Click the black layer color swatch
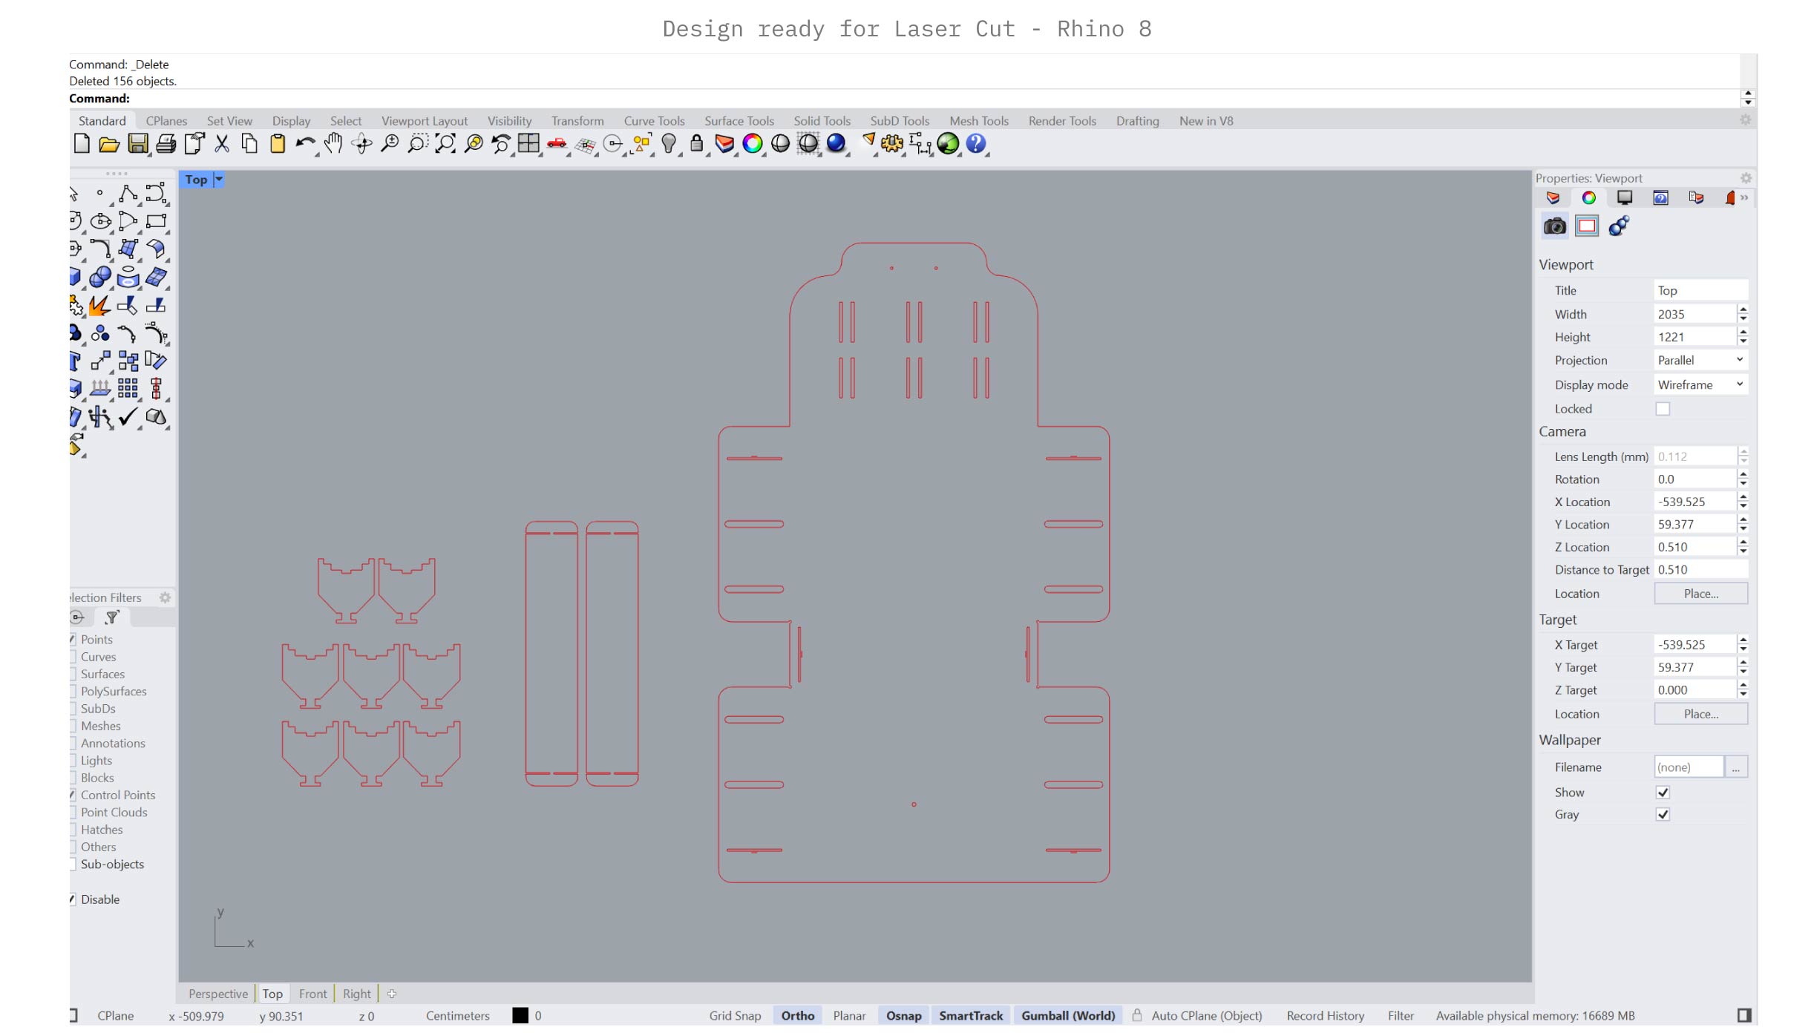This screenshot has height=1033, width=1814. [x=520, y=1016]
